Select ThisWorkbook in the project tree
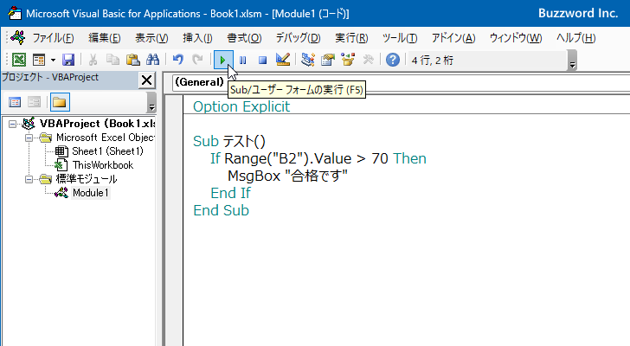The image size is (630, 346). pos(102,165)
